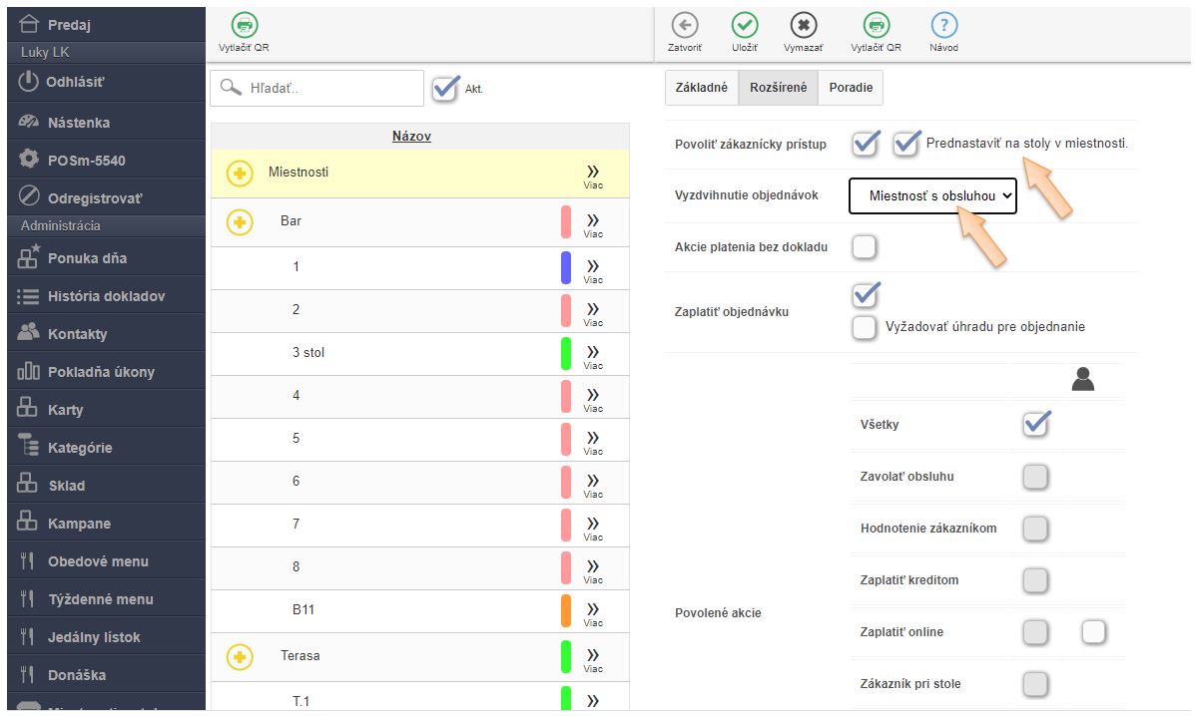Screen dimensions: 1195x716
Task: Open Kontakty in the sidebar
Action: (x=77, y=334)
